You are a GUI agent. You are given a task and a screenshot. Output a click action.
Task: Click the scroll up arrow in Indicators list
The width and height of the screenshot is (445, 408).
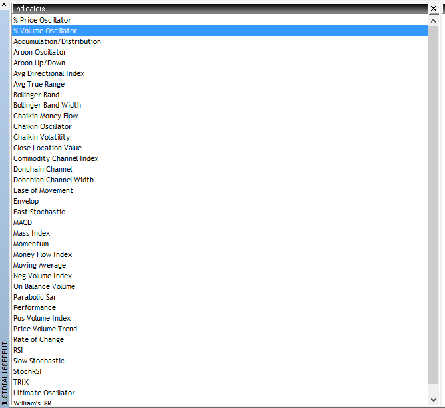coord(433,21)
